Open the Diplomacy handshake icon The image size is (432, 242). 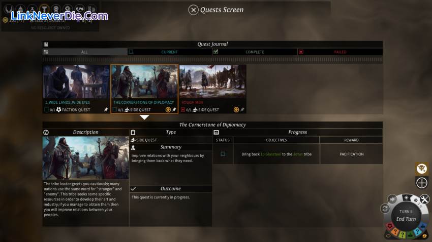(80, 9)
